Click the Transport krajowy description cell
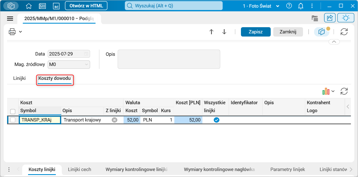The image size is (358, 177). pos(82,120)
